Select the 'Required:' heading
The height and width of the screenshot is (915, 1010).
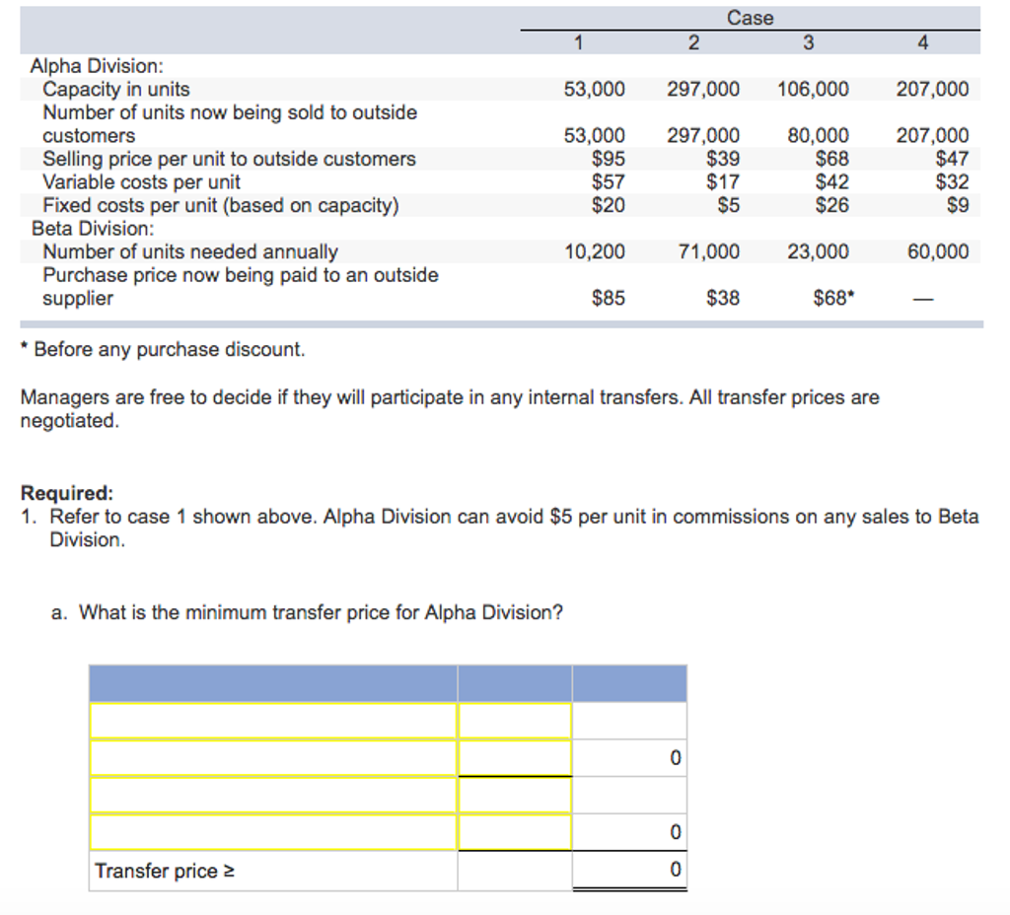click(67, 493)
